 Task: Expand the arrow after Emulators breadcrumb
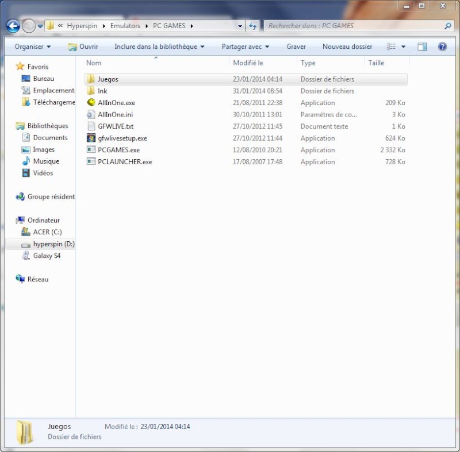click(147, 26)
